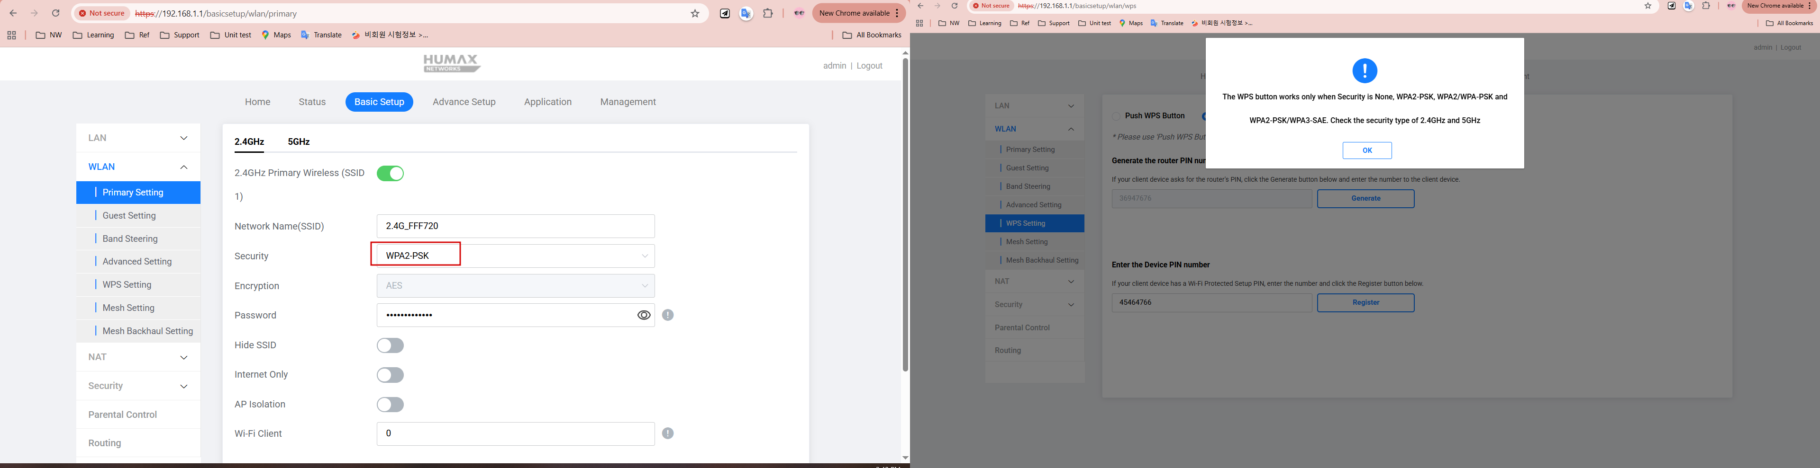Open Guest Setting in left window sidebar
This screenshot has height=468, width=1820.
tap(138, 216)
